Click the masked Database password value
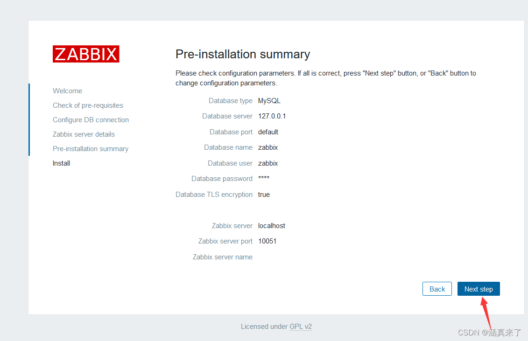This screenshot has height=341, width=528. [x=263, y=178]
